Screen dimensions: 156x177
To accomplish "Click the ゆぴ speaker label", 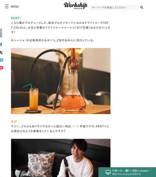I will coord(15,122).
